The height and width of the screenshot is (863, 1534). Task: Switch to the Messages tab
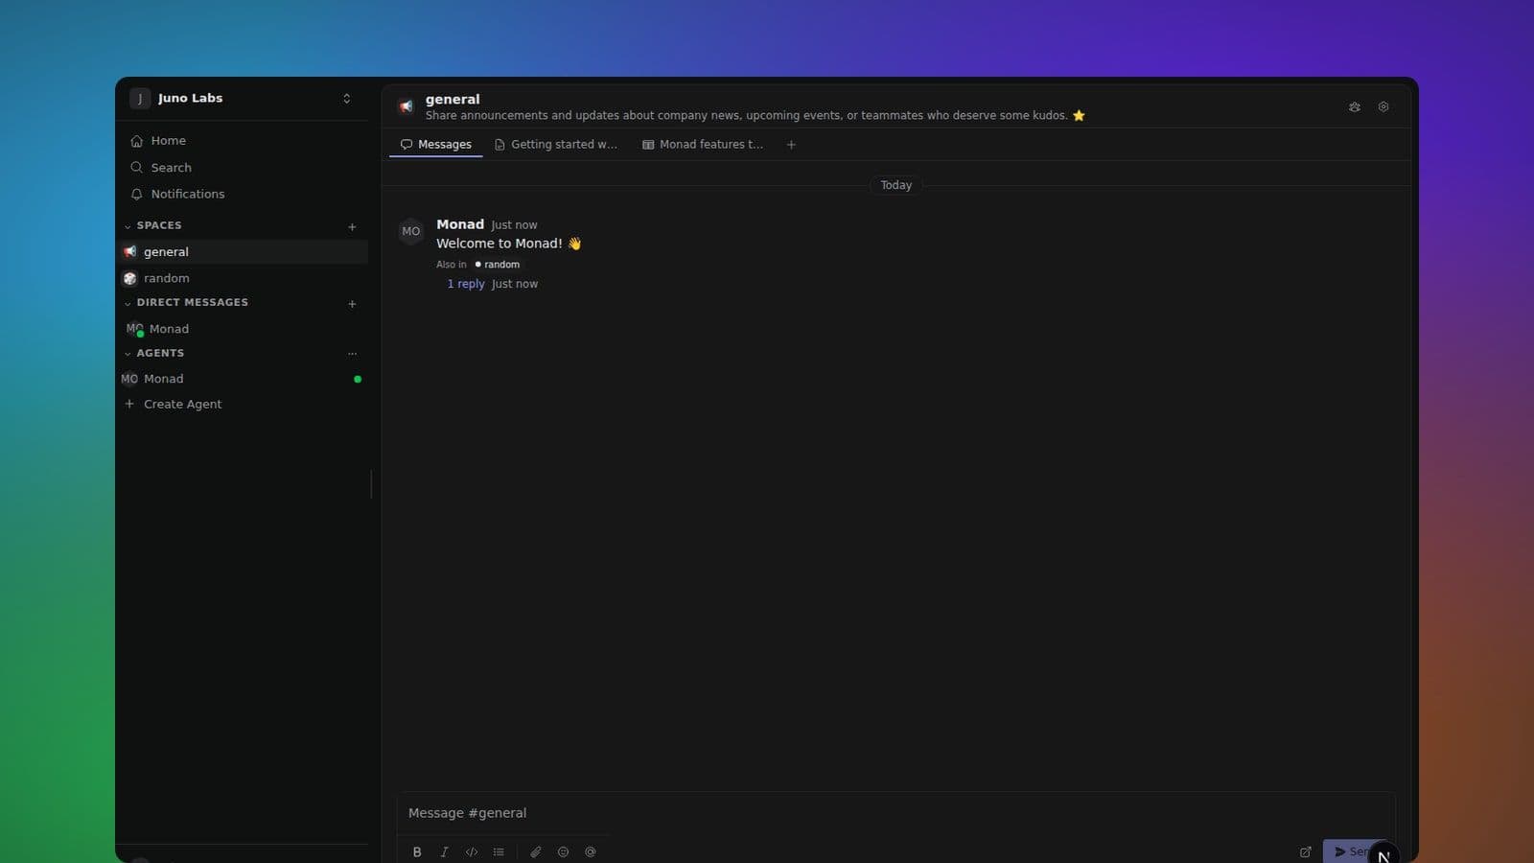point(436,145)
